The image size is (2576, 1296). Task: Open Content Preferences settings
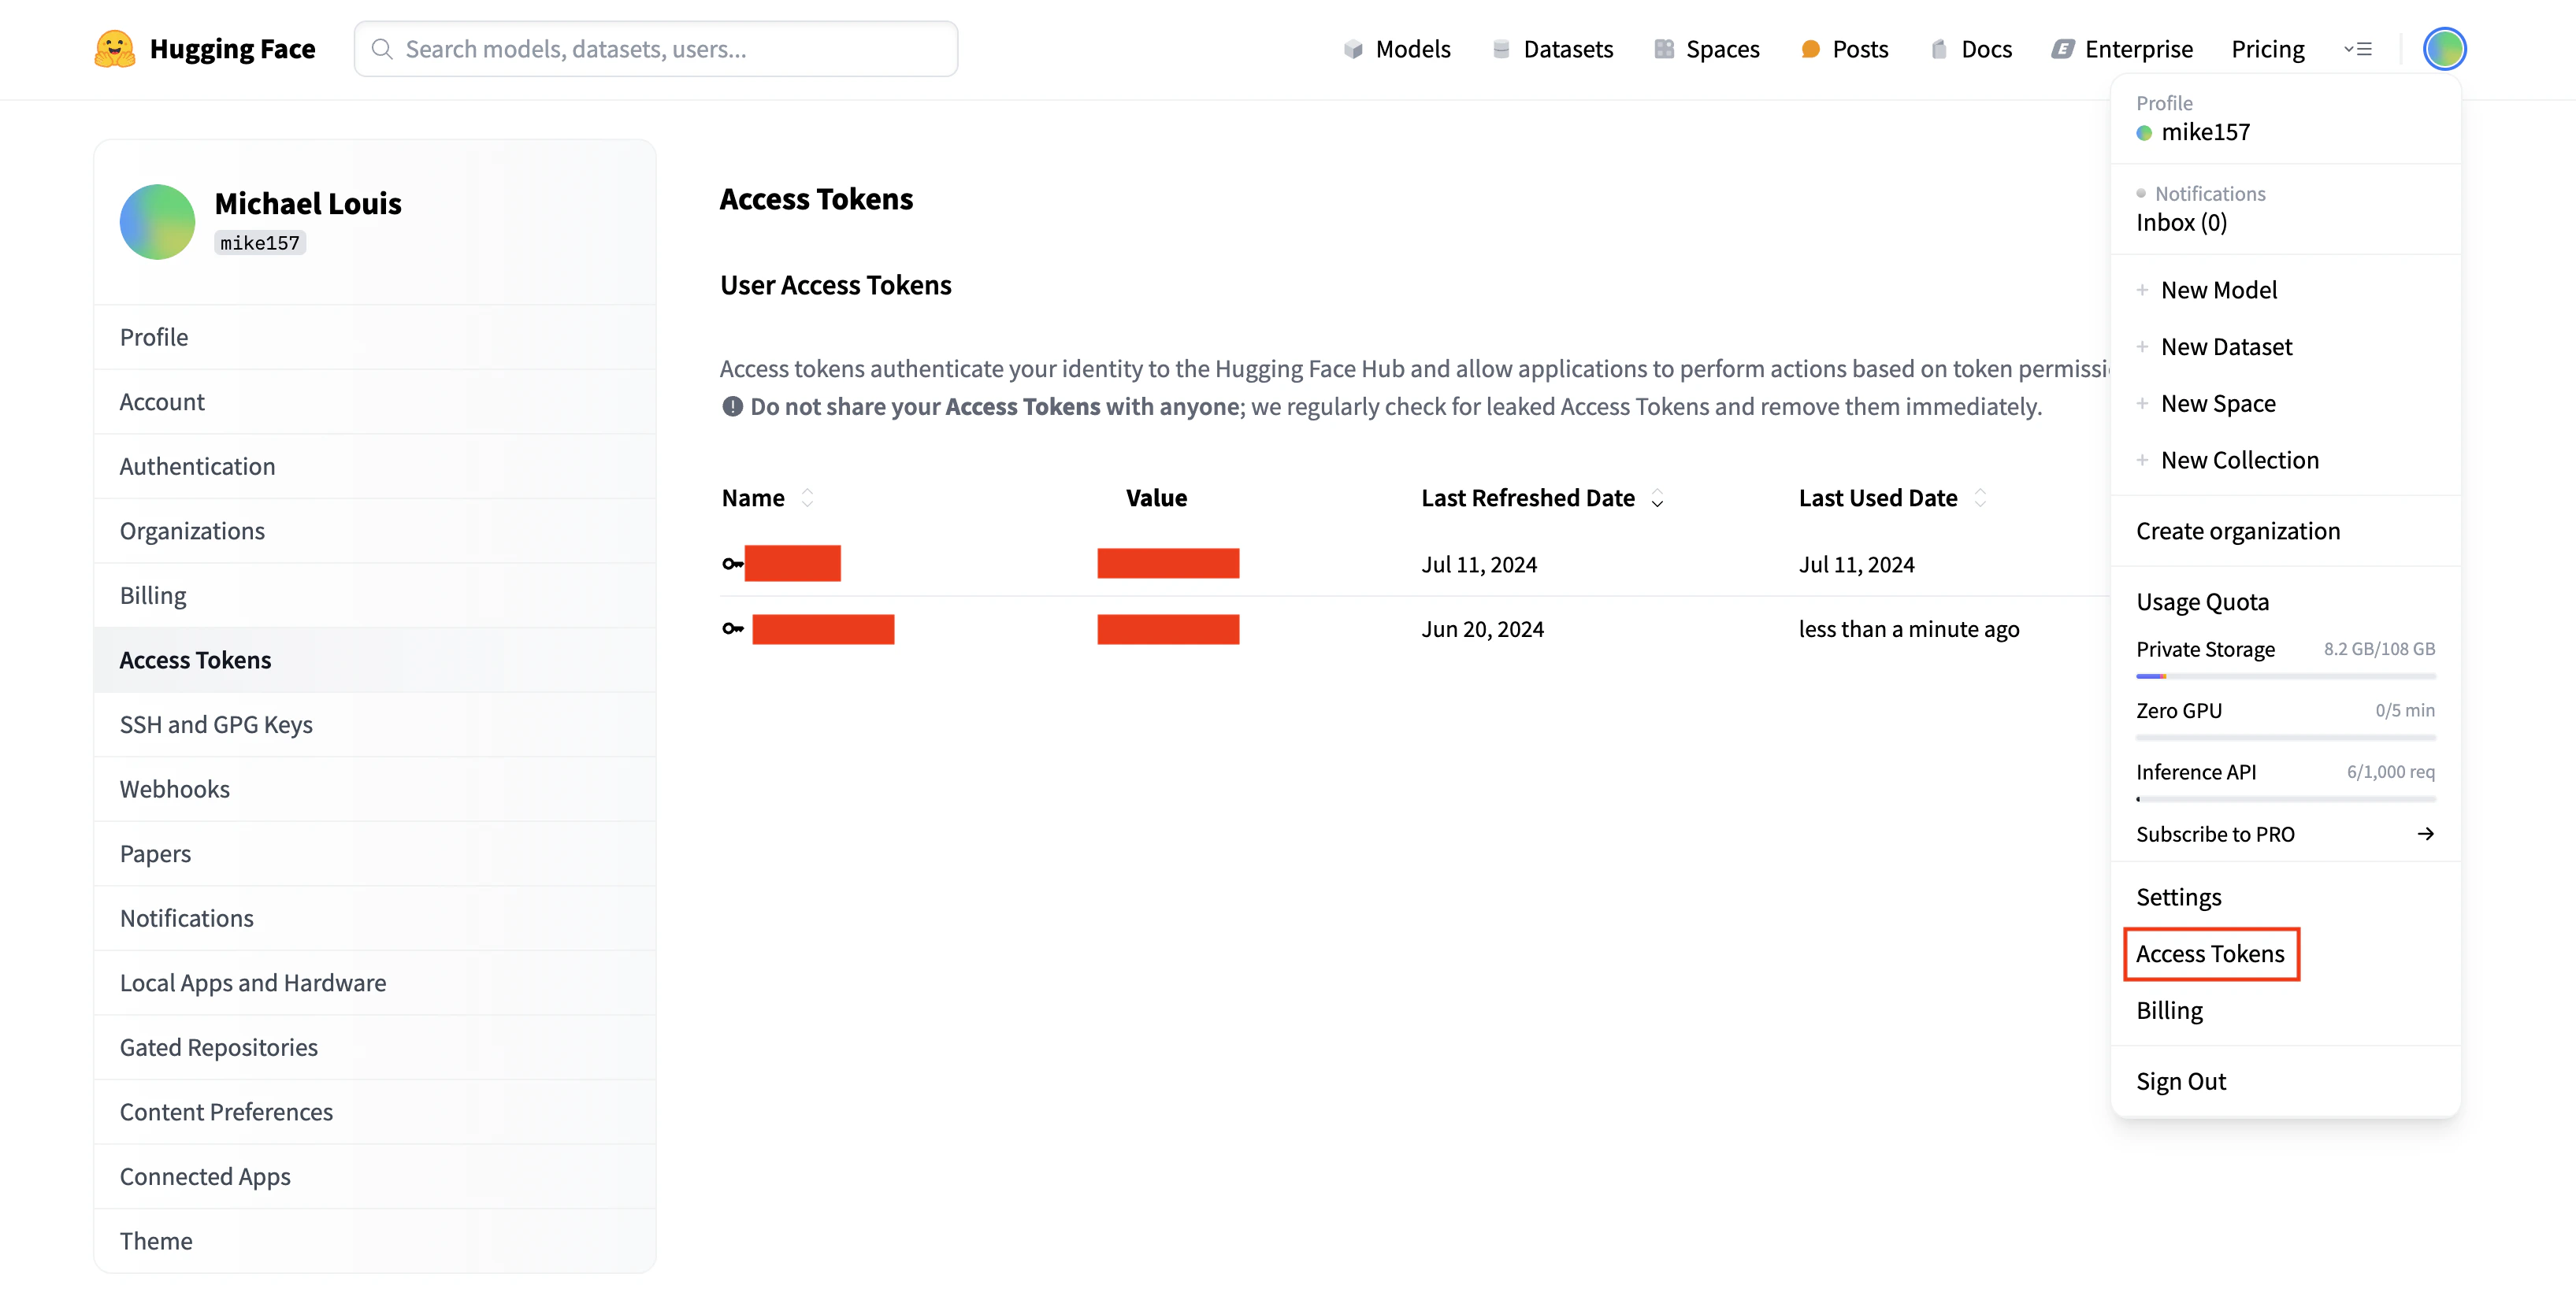(x=375, y=1112)
